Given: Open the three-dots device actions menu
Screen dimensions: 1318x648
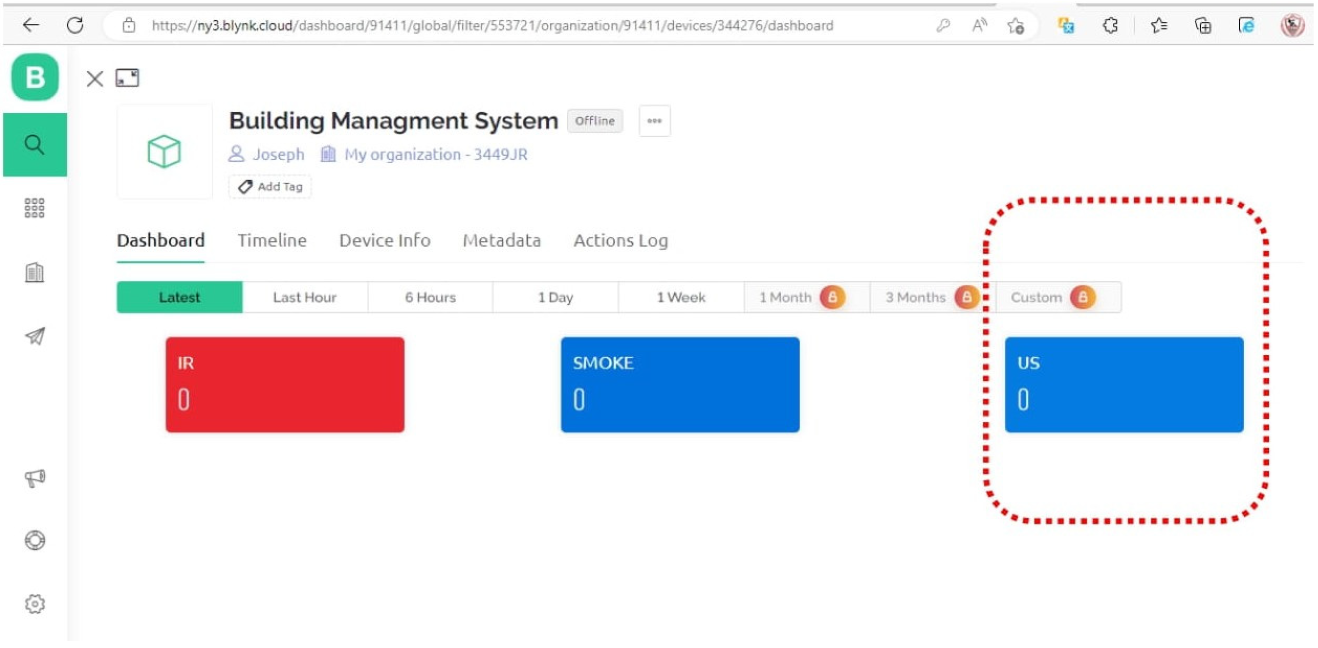Looking at the screenshot, I should tap(654, 121).
